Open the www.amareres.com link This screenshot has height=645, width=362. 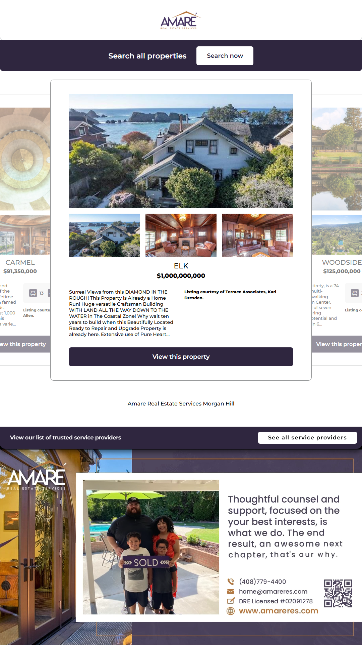tap(279, 611)
